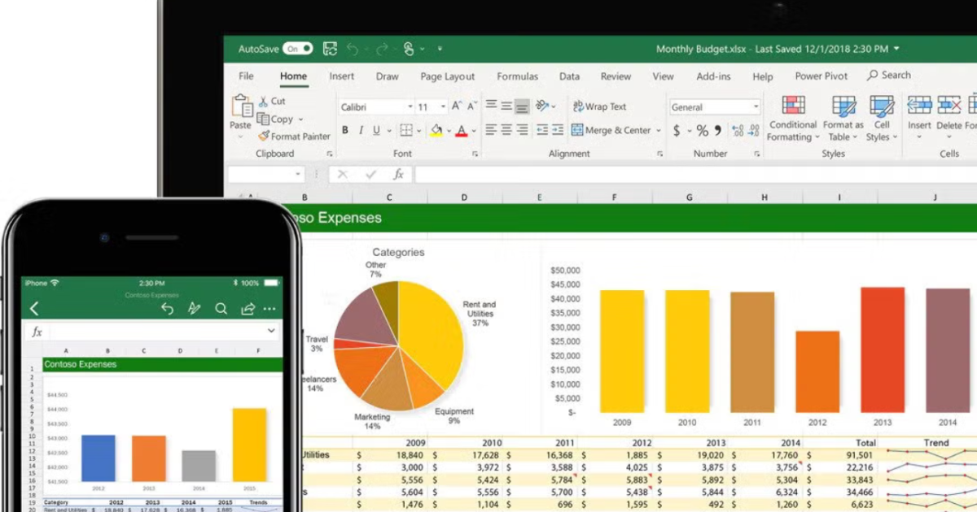Toggle Underline formatting
The width and height of the screenshot is (977, 512).
coord(376,130)
